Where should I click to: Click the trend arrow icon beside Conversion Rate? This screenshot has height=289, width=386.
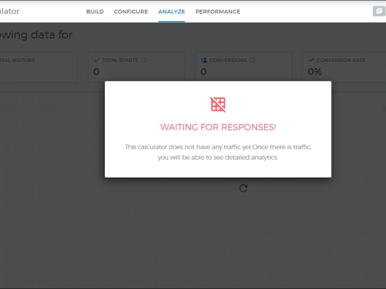pyautogui.click(x=311, y=60)
